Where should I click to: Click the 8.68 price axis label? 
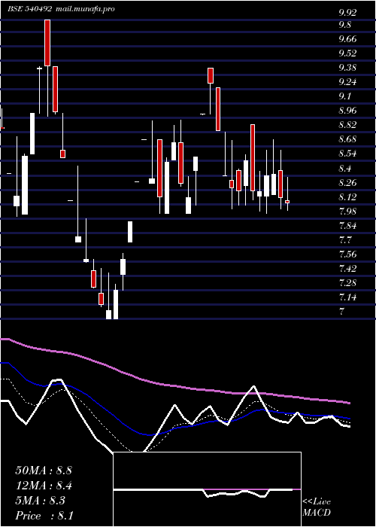coord(347,139)
